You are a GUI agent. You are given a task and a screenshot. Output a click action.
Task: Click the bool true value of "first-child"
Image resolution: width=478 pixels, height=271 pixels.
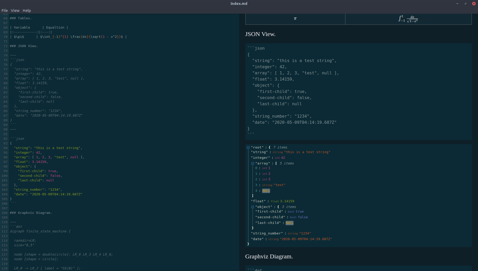pyautogui.click(x=299, y=212)
